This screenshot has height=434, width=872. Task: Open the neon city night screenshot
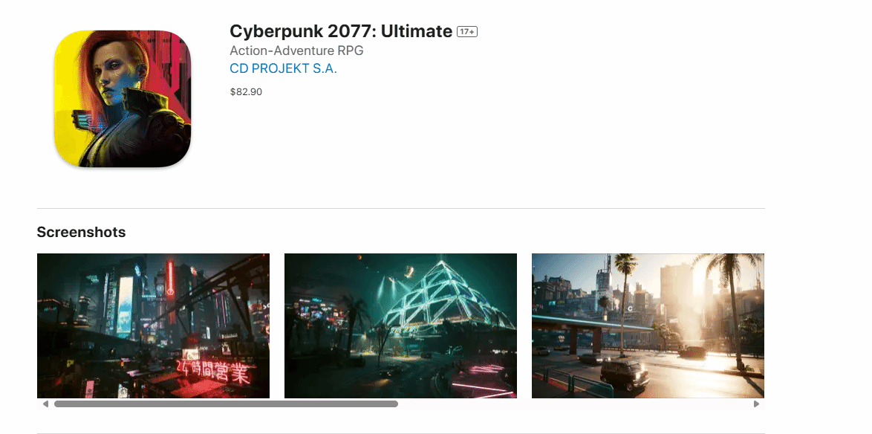tap(154, 325)
